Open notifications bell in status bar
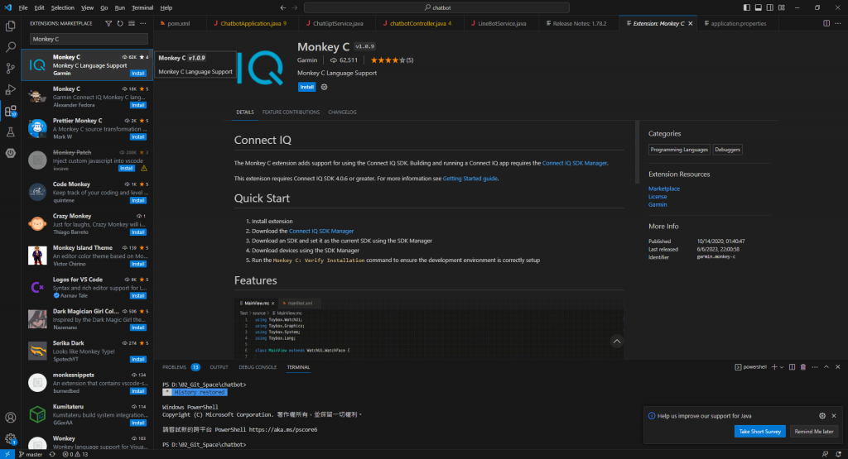The image size is (848, 459). click(838, 454)
